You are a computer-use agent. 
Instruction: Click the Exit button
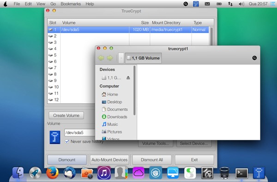(x=194, y=160)
